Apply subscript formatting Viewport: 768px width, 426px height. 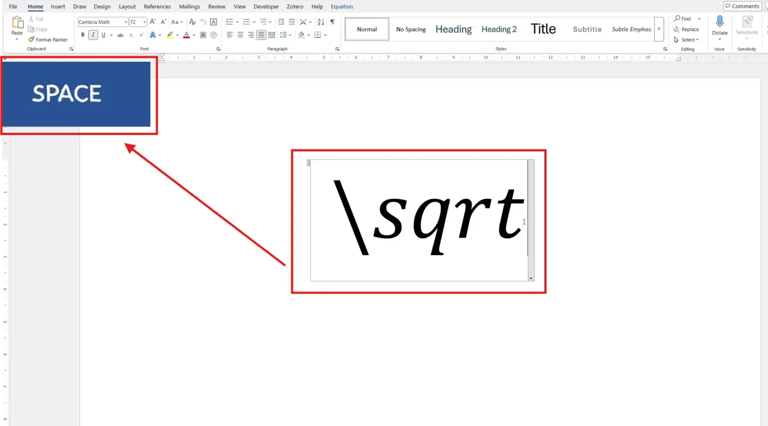pos(131,35)
